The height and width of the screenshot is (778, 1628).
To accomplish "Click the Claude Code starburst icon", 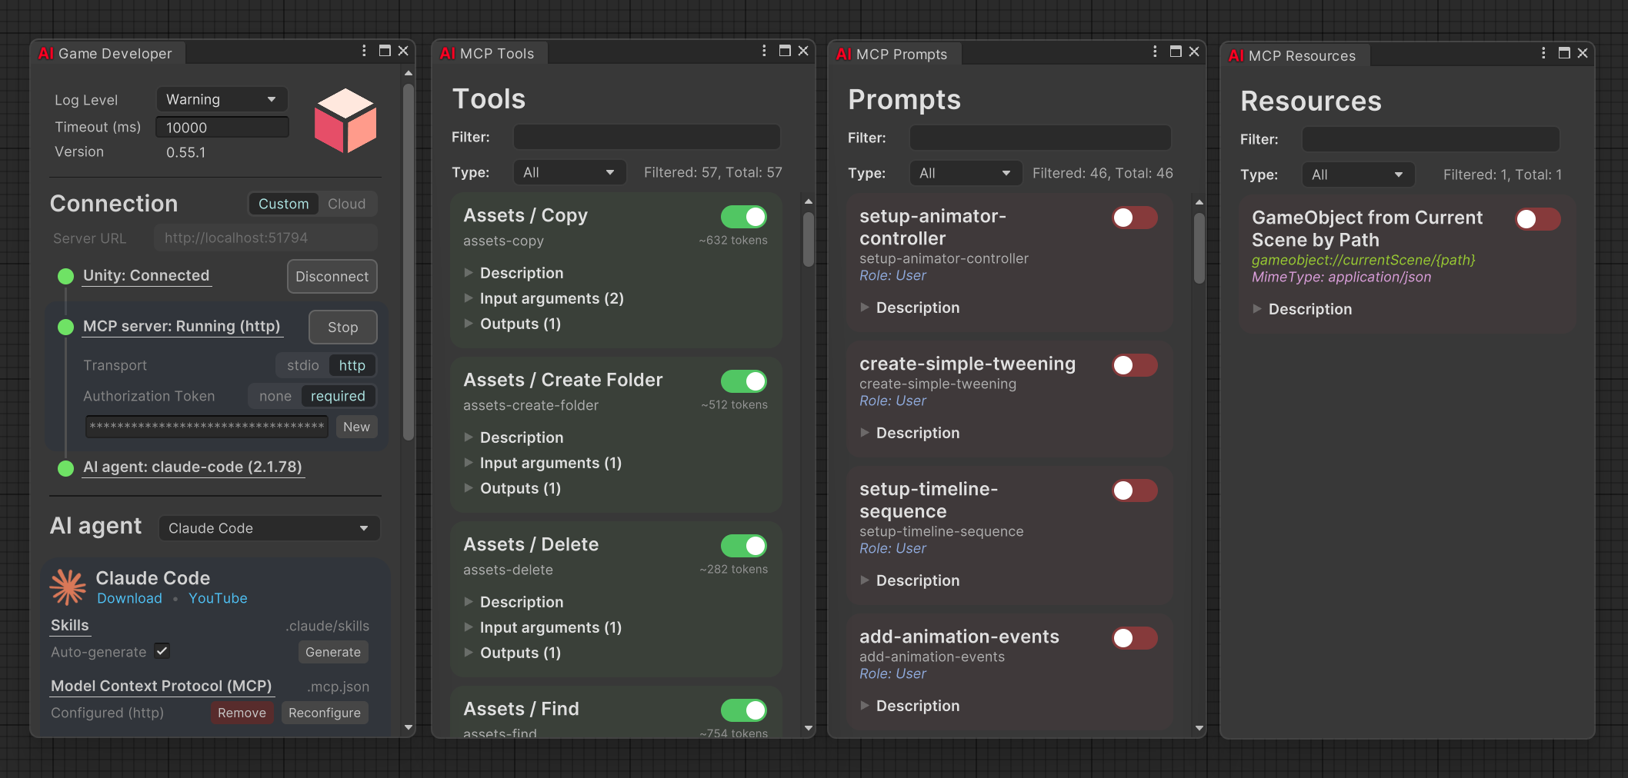I will pos(68,587).
